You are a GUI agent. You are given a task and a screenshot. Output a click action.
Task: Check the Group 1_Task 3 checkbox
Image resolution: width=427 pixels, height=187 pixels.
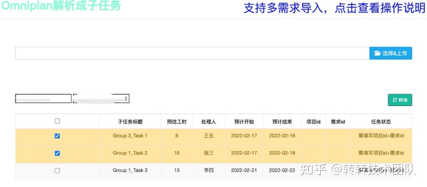point(57,171)
